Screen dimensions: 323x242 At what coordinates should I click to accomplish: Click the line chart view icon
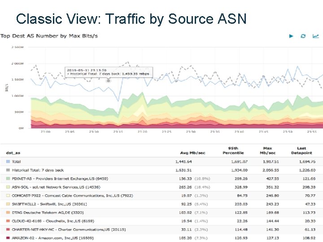pyautogui.click(x=315, y=36)
